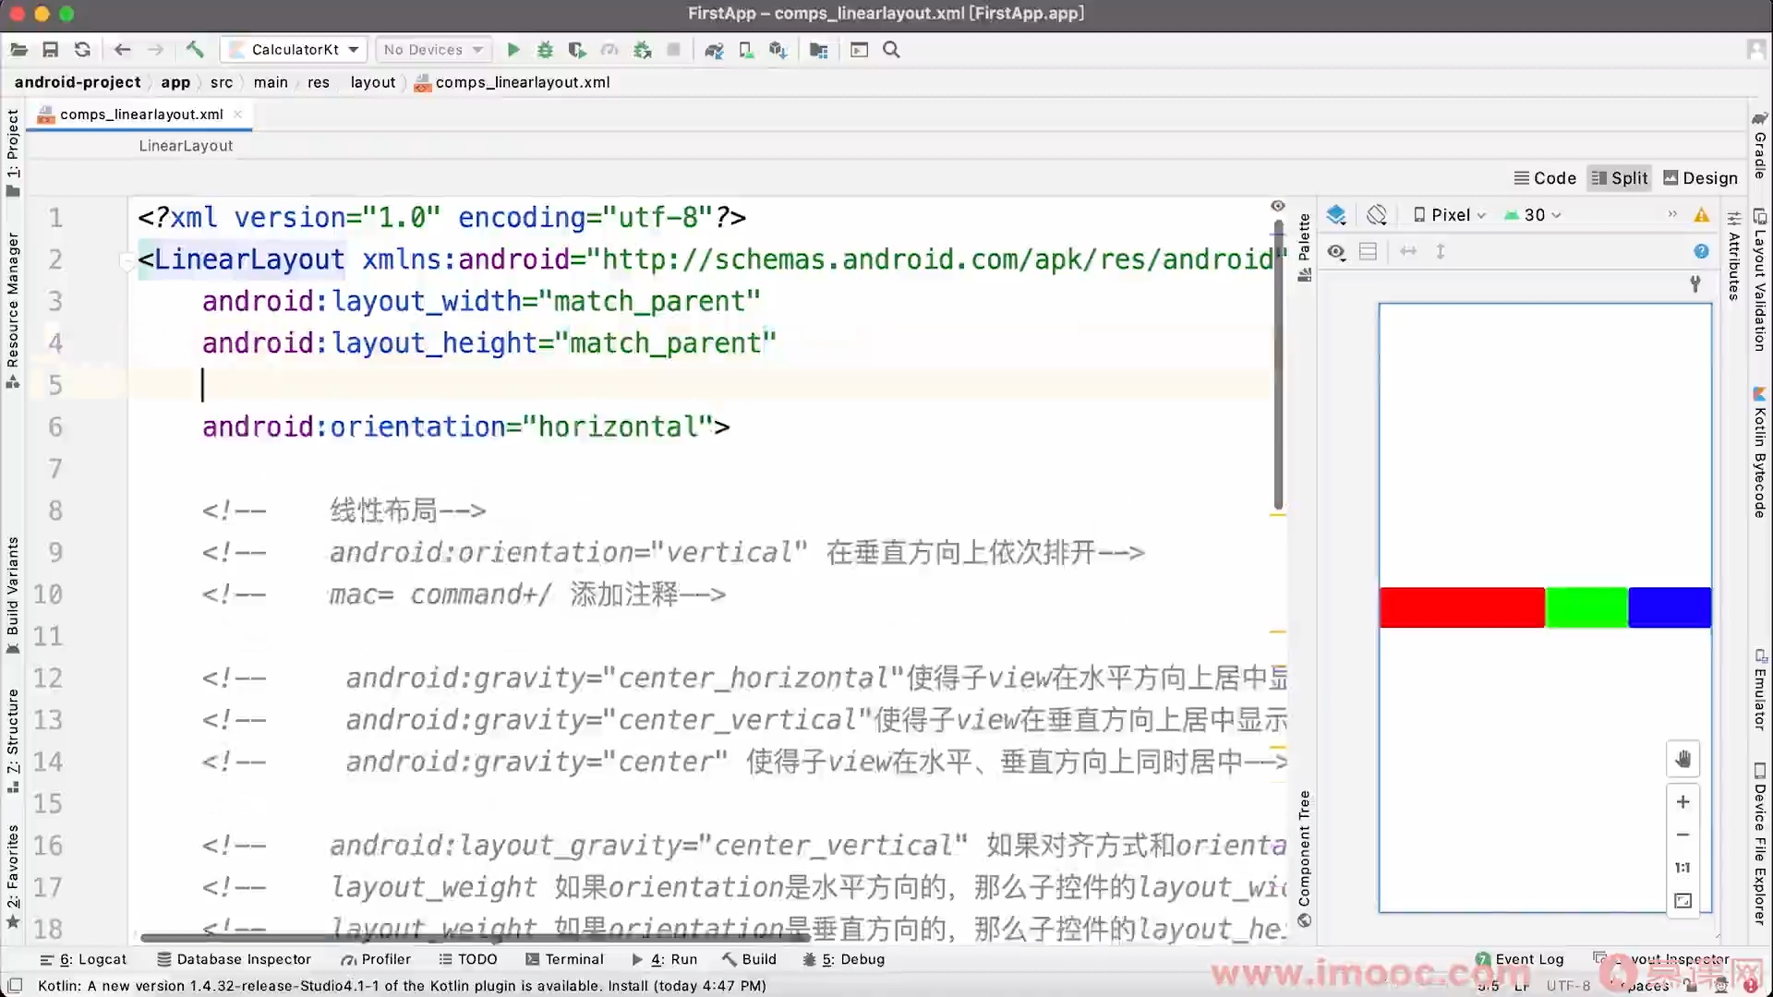Open Layout Validation side panel
Image resolution: width=1773 pixels, height=997 pixels.
(1760, 281)
